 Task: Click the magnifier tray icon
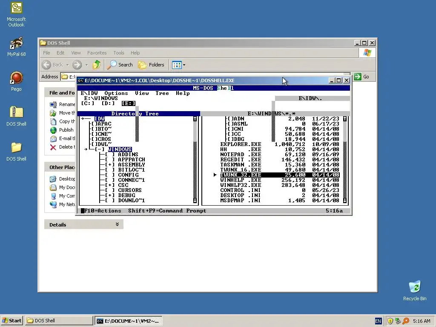406,321
